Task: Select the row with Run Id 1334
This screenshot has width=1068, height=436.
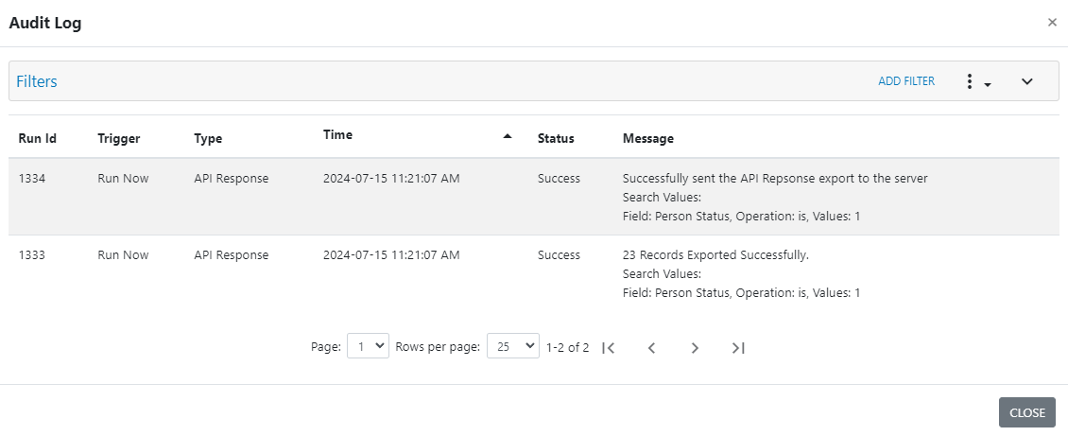Action: point(32,178)
